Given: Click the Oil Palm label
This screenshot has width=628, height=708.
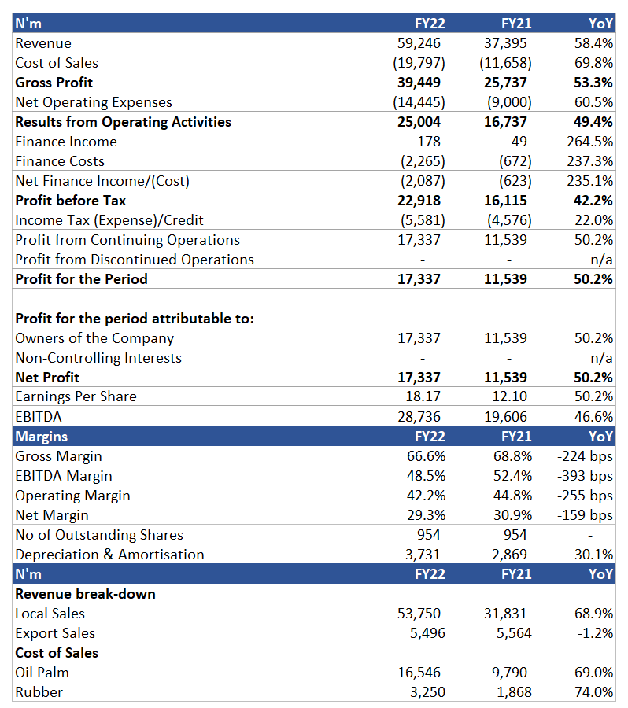Looking at the screenshot, I should [42, 673].
